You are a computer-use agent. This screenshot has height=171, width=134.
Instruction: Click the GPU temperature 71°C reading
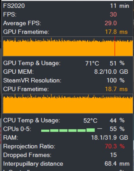(92, 63)
